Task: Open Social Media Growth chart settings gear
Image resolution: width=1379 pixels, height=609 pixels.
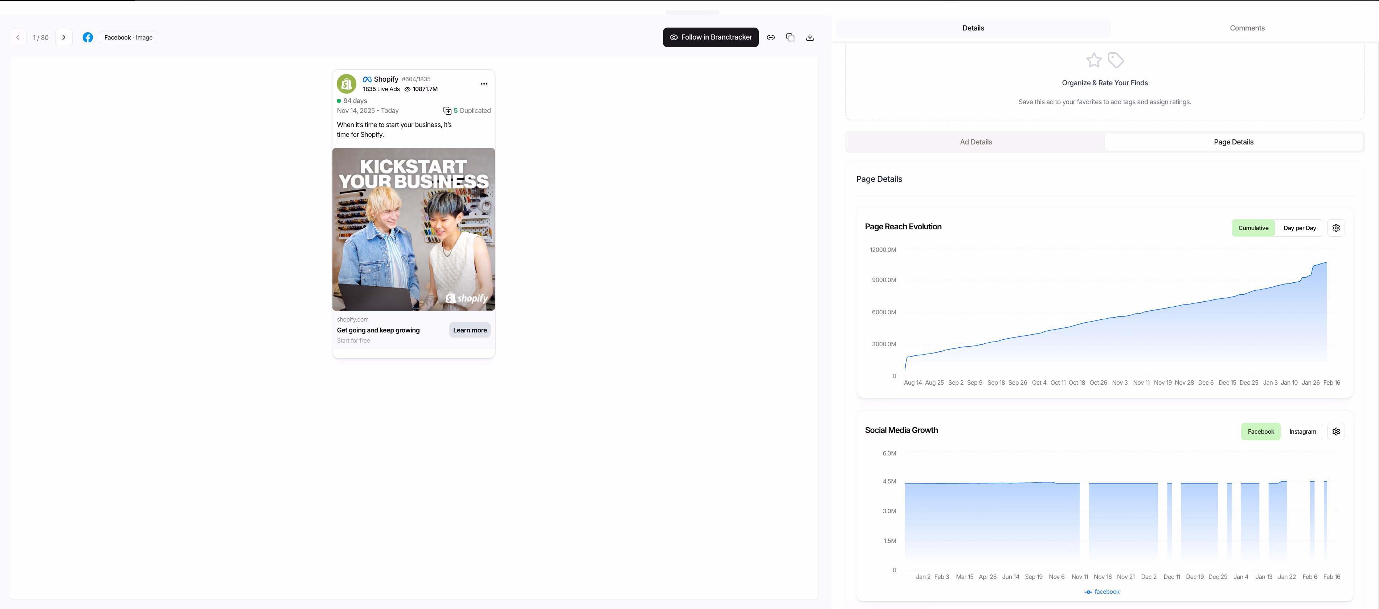Action: pyautogui.click(x=1336, y=431)
